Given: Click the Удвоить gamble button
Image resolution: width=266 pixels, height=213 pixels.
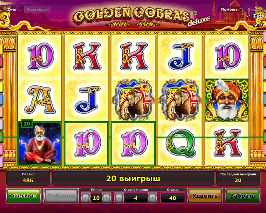Looking at the screenshot, I should (x=205, y=196).
